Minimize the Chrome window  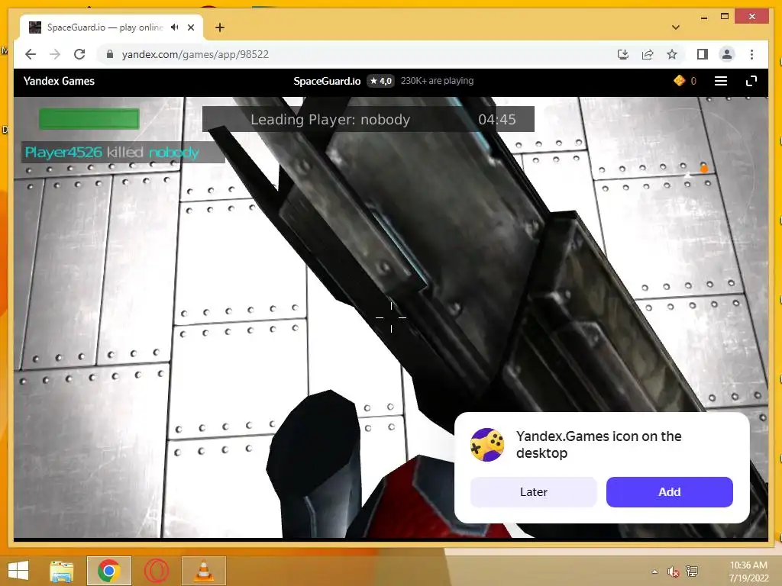[x=703, y=17]
